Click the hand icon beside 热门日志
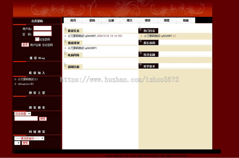239x158 pixels. [140, 29]
